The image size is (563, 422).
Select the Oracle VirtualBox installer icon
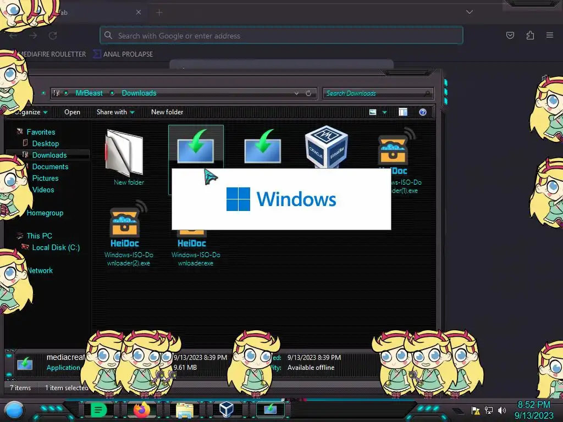(326, 146)
